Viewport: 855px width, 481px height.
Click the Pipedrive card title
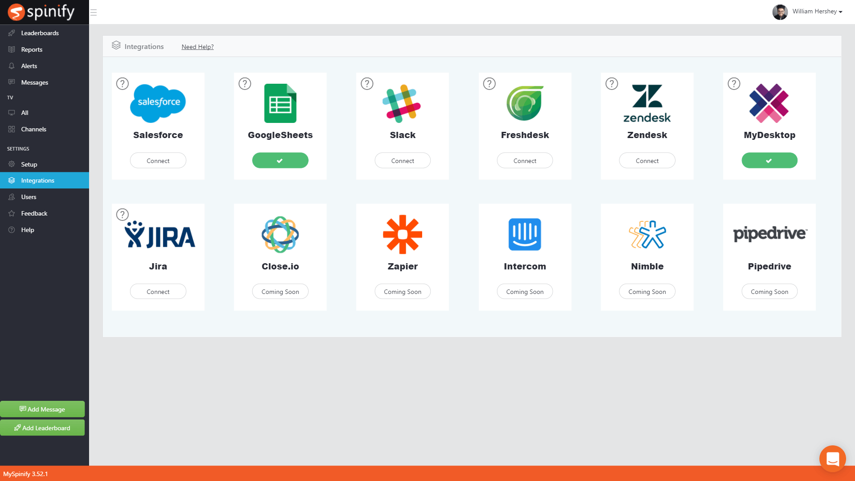(769, 266)
